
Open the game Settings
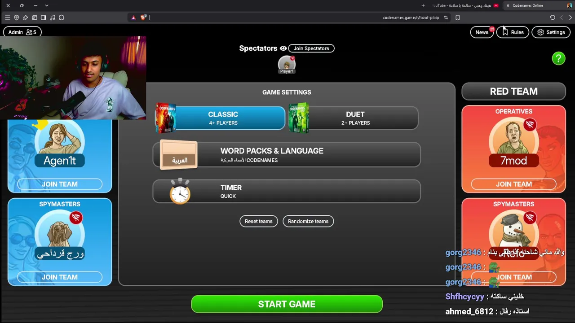click(551, 32)
